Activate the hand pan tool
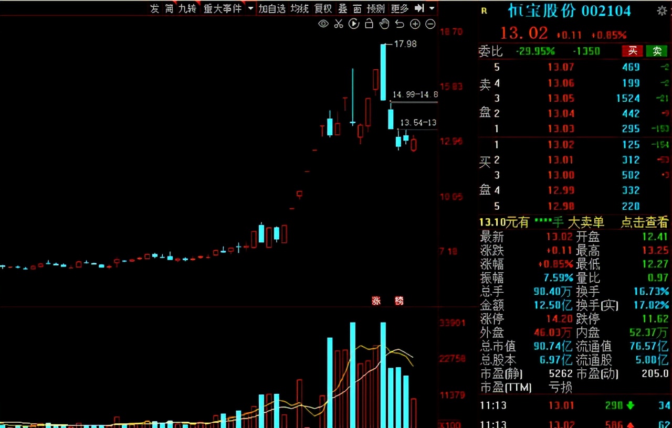672x428 pixels. click(x=384, y=24)
